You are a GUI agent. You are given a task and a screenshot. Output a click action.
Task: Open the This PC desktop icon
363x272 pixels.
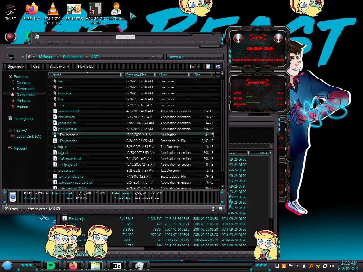coord(10,11)
